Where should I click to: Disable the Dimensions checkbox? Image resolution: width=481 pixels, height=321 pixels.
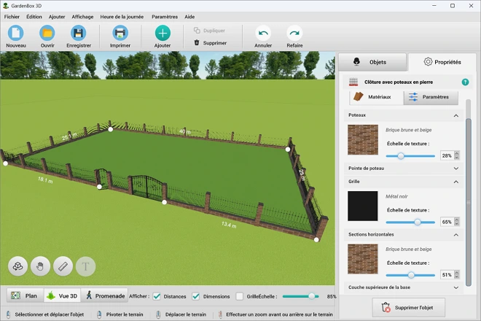[195, 296]
